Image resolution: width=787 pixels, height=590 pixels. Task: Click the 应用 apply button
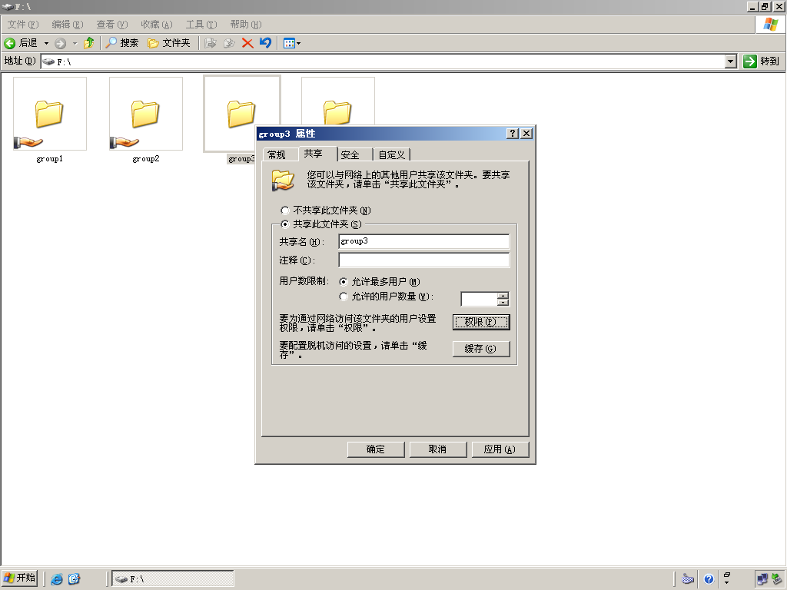pos(500,449)
